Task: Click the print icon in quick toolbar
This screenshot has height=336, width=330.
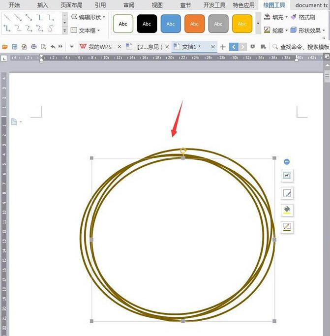Action: tap(34, 47)
